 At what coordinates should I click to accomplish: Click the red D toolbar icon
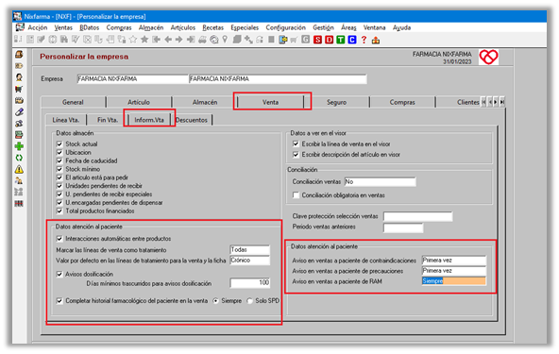point(329,40)
